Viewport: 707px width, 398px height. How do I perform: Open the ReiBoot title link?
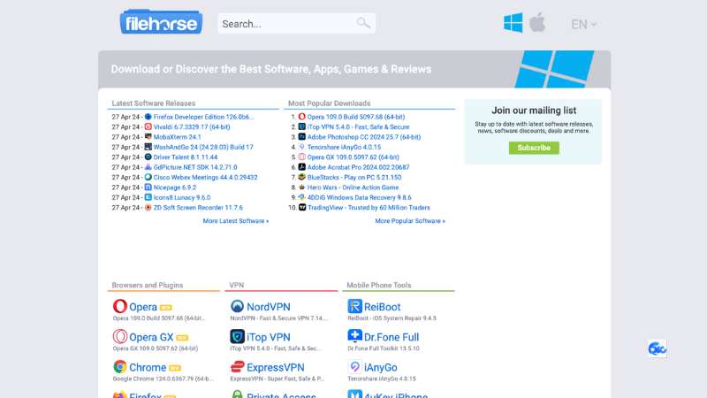tap(383, 307)
